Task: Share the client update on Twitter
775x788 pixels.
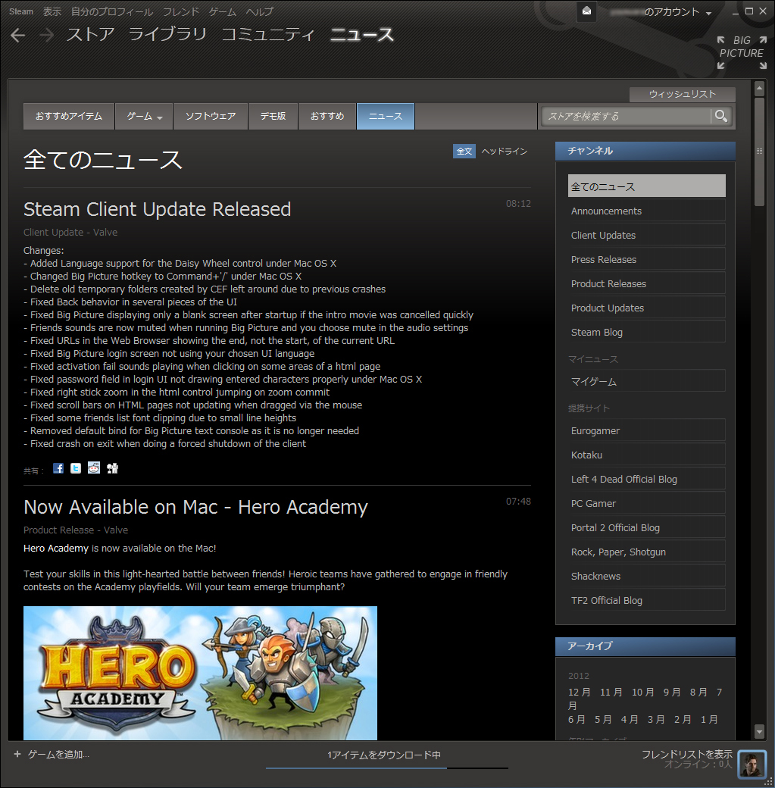Action: (76, 468)
